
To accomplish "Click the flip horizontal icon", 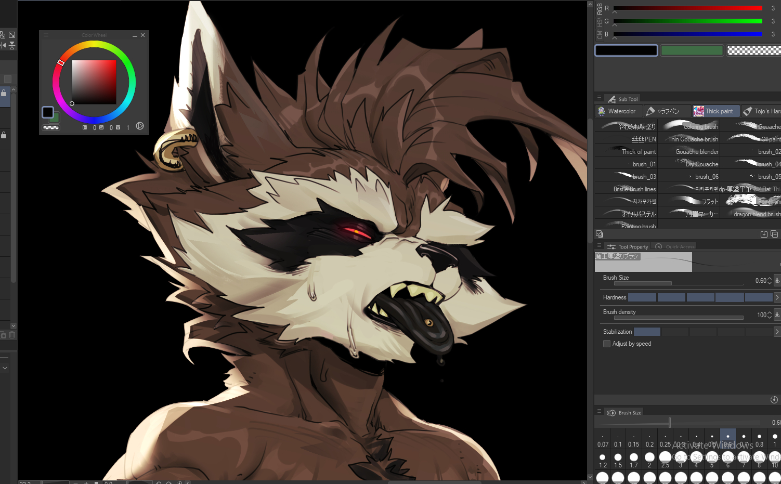I will 3,46.
